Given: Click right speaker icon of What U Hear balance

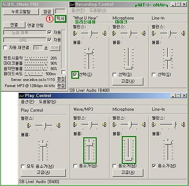Looking at the screenshot, I should pyautogui.click(x=104, y=33).
